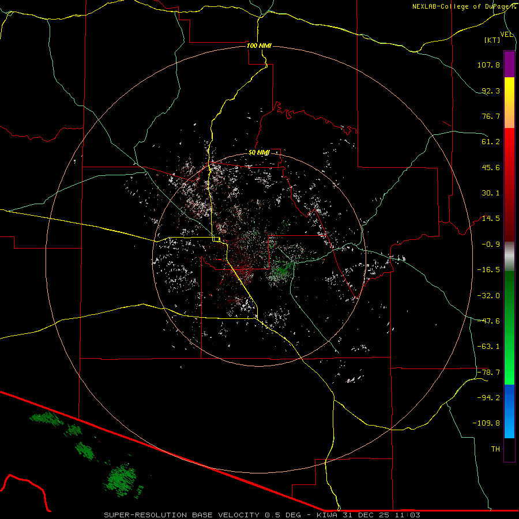Click the "11:03" timestamp in caption
The image size is (519, 519).
point(407,515)
